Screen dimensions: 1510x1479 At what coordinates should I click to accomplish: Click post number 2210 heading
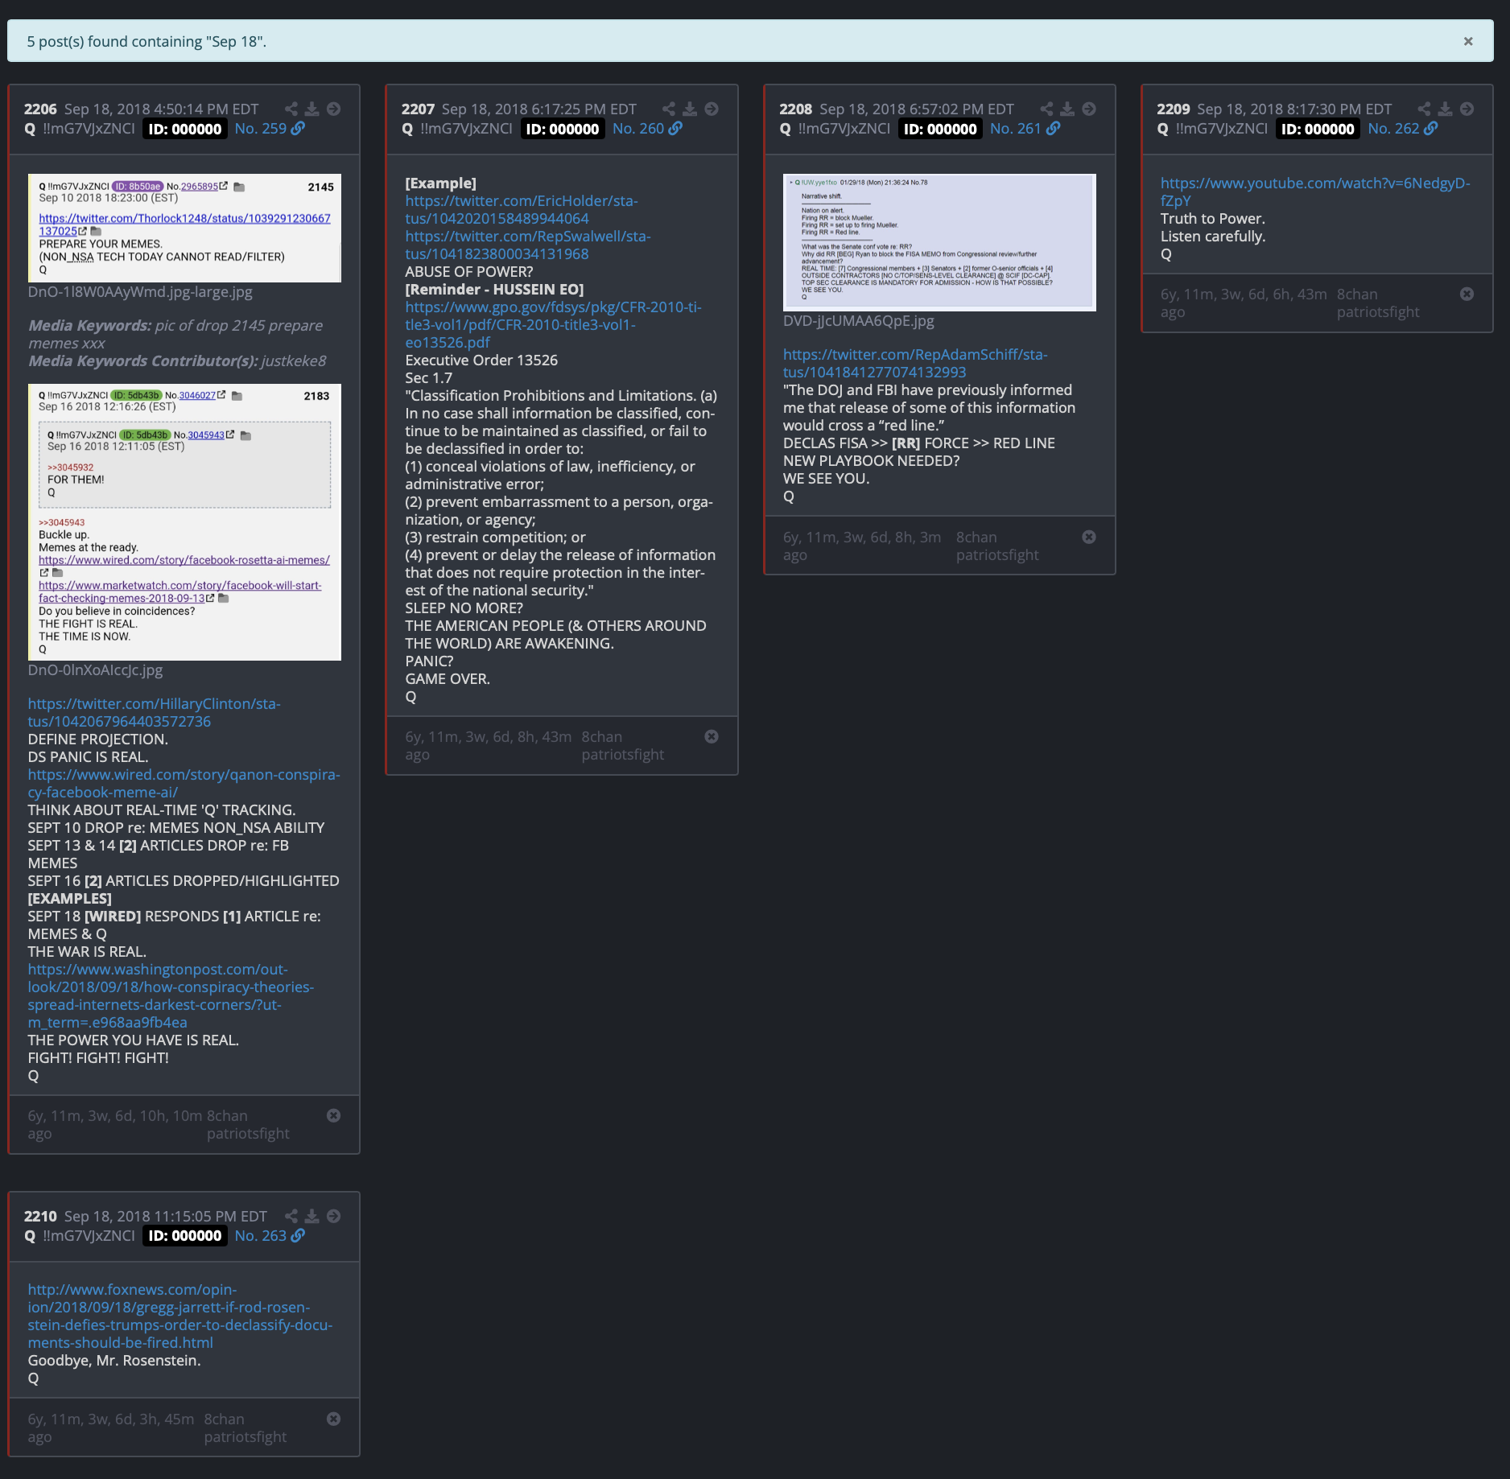pyautogui.click(x=40, y=1216)
